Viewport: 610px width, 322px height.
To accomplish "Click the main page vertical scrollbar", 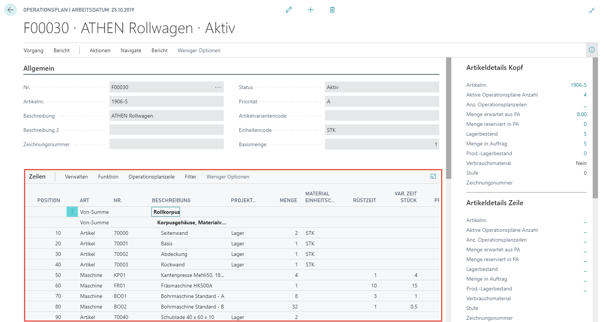I will 448,118.
